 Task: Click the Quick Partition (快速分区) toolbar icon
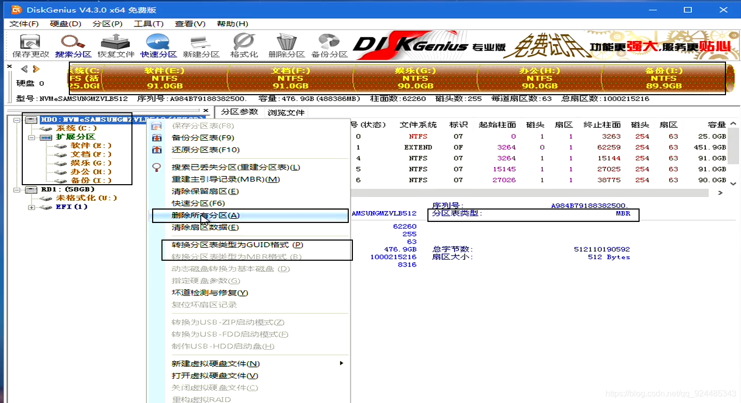[158, 46]
